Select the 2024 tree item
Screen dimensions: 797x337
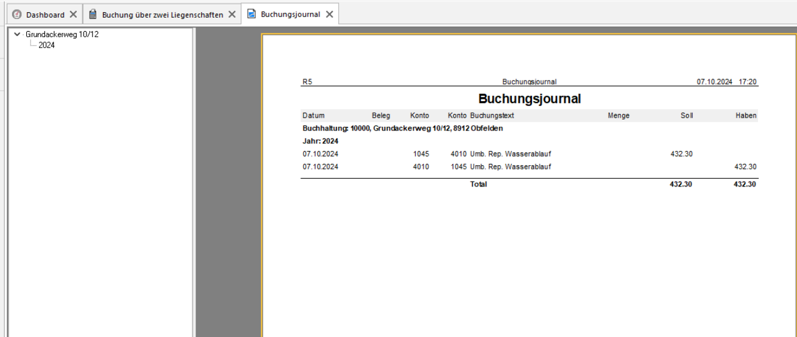(x=46, y=45)
